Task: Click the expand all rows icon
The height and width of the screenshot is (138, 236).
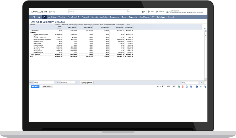Action: (168, 87)
